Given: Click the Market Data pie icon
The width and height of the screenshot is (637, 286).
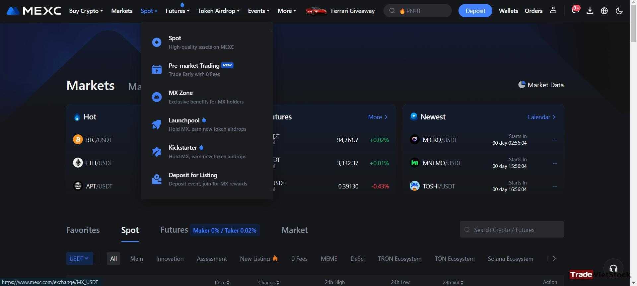Looking at the screenshot, I should [x=522, y=85].
